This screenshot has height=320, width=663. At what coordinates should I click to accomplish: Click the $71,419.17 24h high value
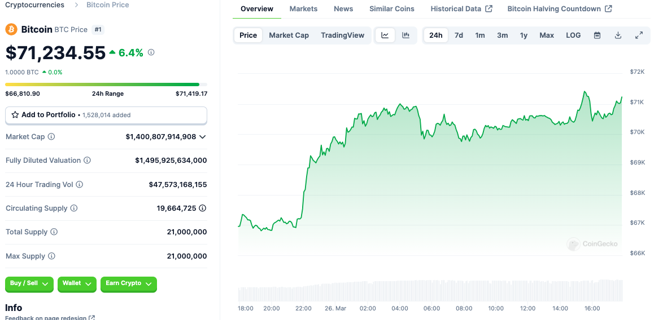191,94
